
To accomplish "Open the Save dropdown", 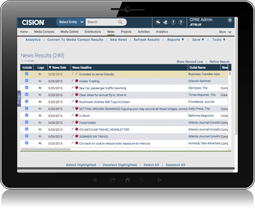I will [x=198, y=40].
